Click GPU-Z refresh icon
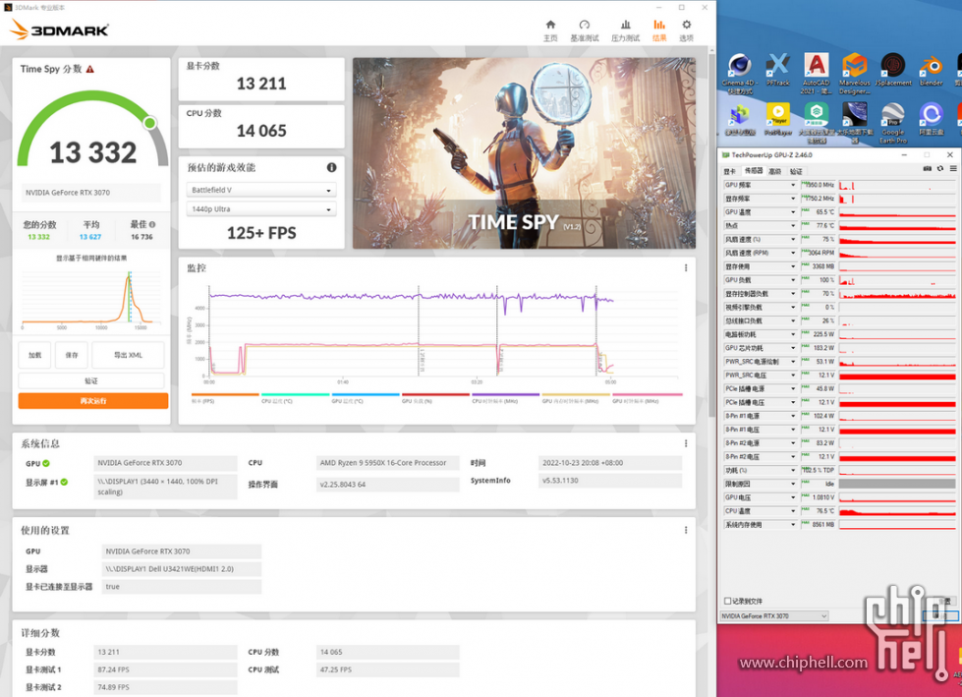This screenshot has width=962, height=697. coord(940,169)
